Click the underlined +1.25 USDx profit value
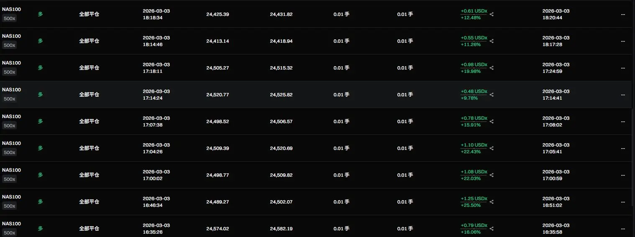 coord(474,198)
